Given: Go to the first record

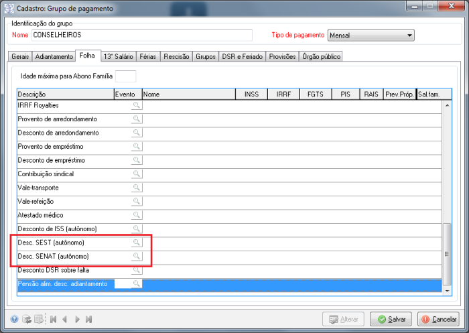Looking at the screenshot, I should coord(53,320).
